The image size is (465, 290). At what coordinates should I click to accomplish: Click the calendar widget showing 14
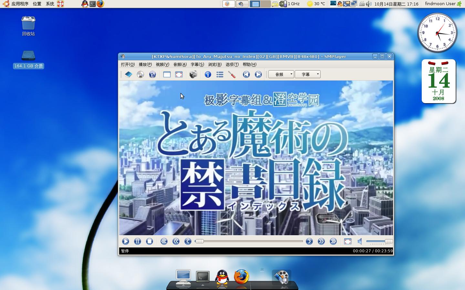(439, 81)
